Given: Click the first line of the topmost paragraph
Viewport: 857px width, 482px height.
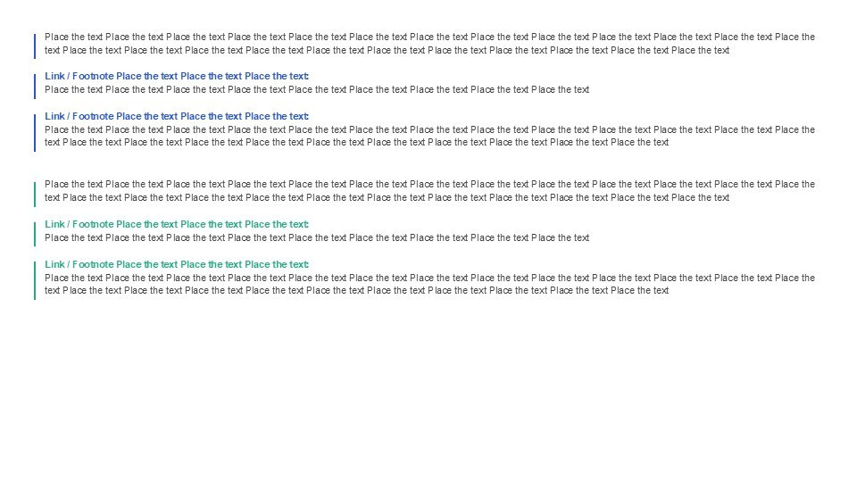Looking at the screenshot, I should pyautogui.click(x=429, y=37).
